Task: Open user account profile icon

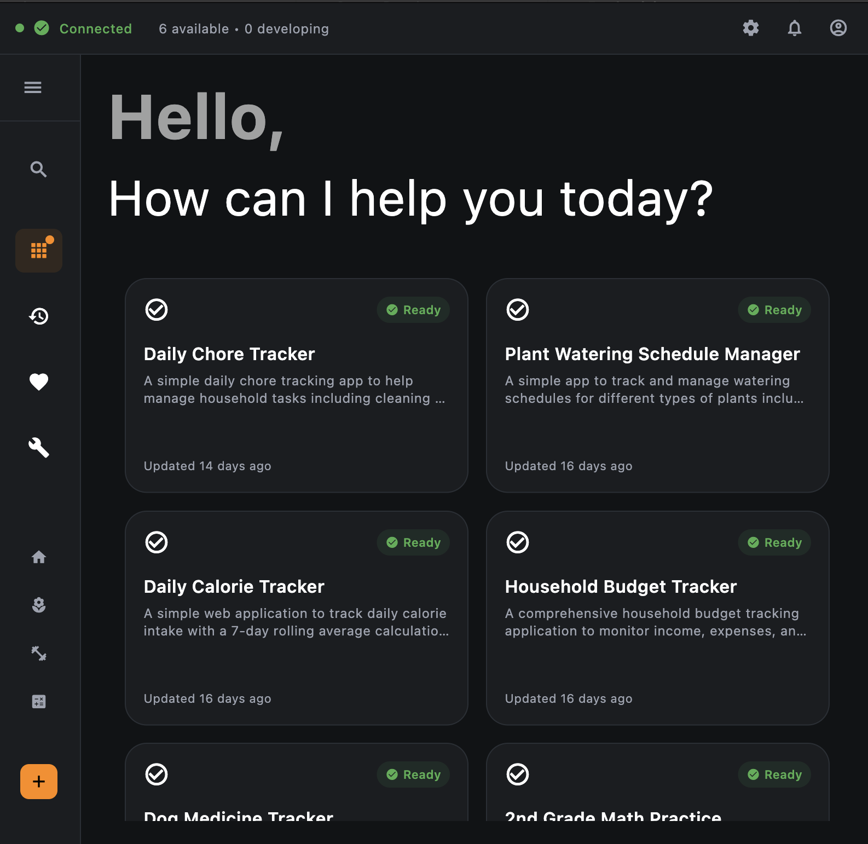Action: coord(838,28)
